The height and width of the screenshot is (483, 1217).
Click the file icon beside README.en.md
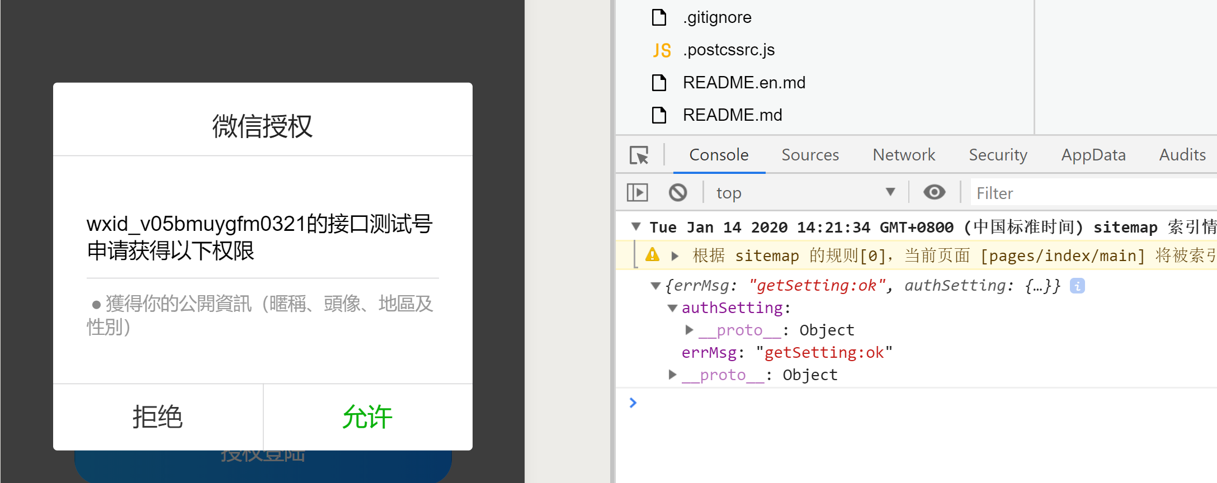(659, 83)
